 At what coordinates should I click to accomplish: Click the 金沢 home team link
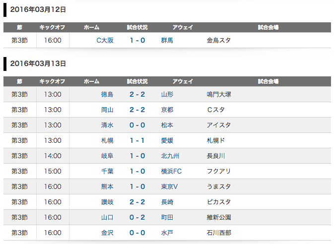pos(107,233)
